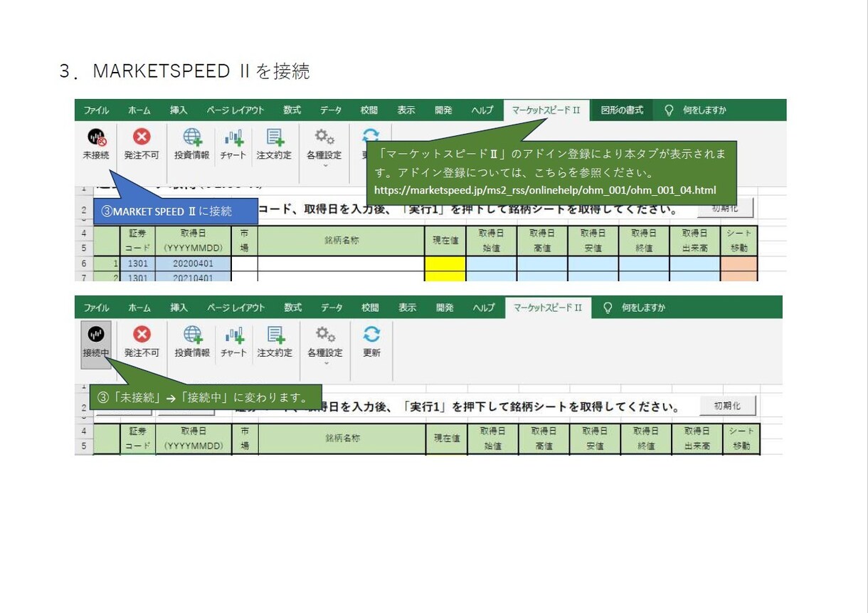This screenshot has height=613, width=868.
Task: Click 何をしますか search beside 図形の書式
Action: click(x=704, y=110)
